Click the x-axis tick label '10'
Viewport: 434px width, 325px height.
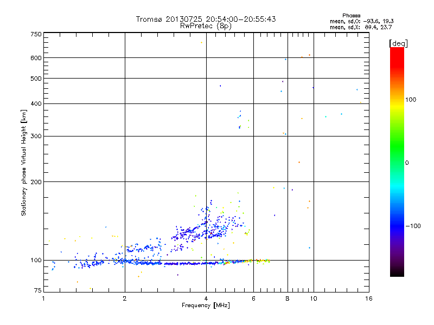(314, 298)
